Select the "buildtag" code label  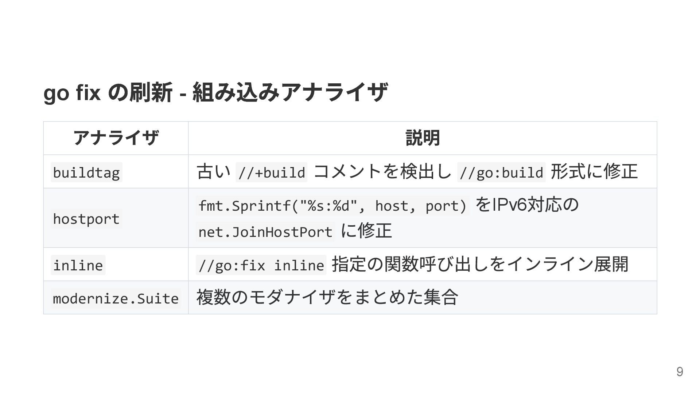[86, 172]
